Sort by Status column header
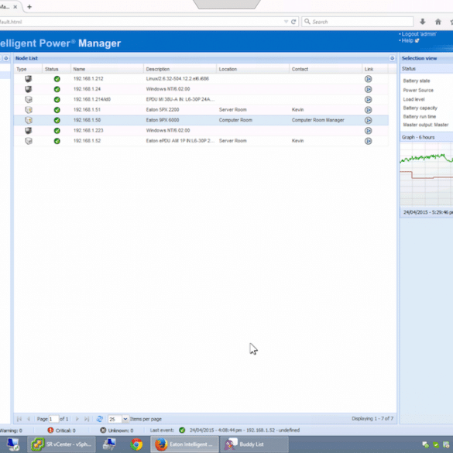Image resolution: width=453 pixels, height=453 pixels. [x=57, y=69]
